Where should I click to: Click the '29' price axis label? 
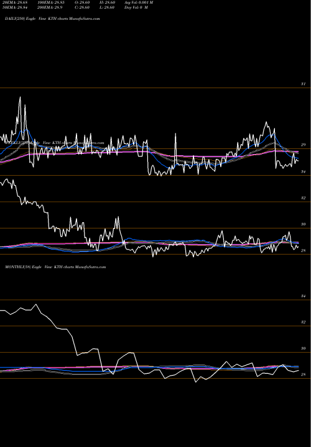pos(303,145)
